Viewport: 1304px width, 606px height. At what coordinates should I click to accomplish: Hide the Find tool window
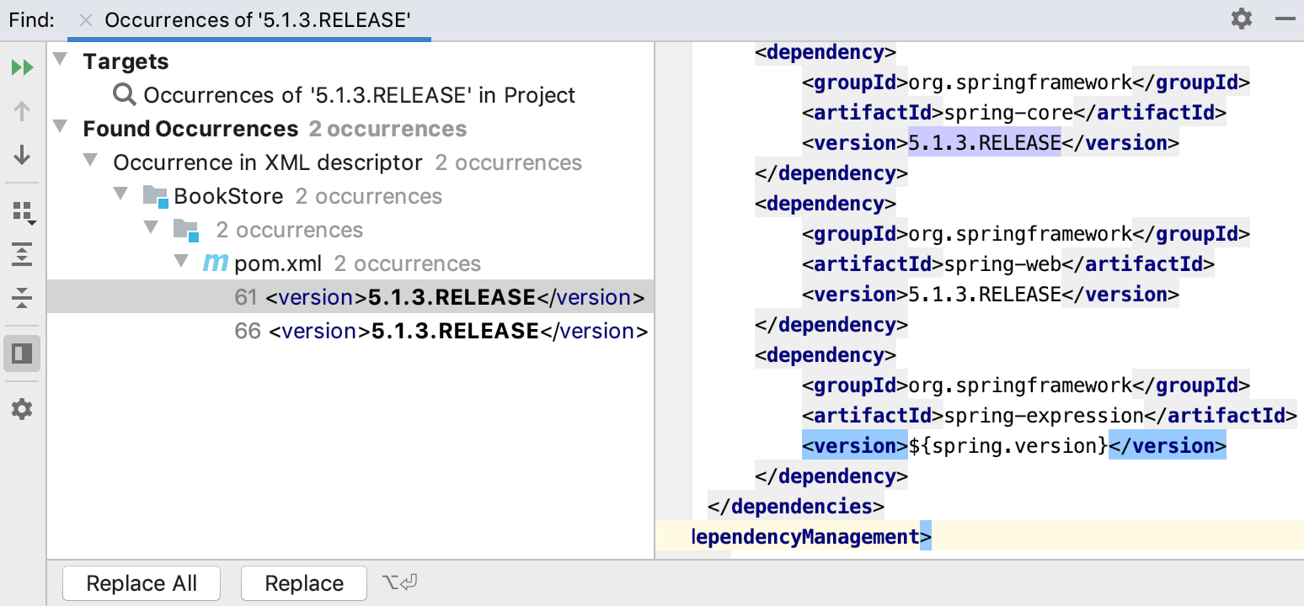(1285, 19)
